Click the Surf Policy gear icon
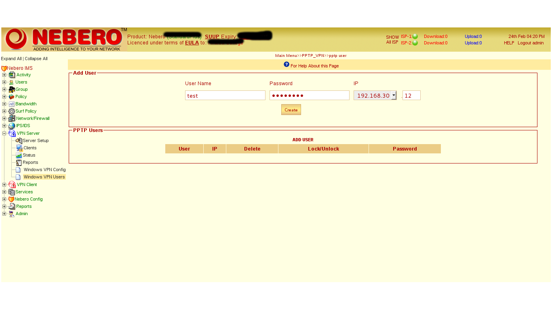The width and height of the screenshot is (552, 310). (12, 111)
